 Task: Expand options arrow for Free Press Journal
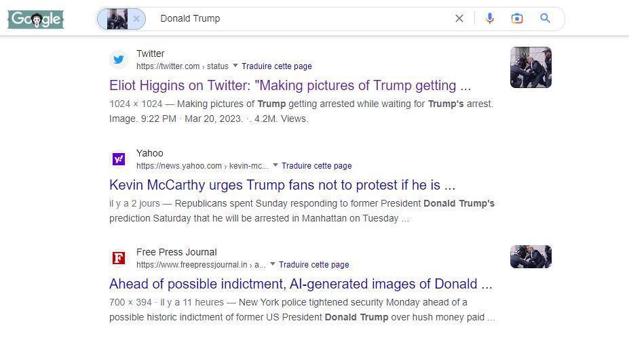click(272, 264)
